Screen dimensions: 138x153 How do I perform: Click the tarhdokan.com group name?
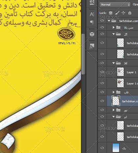tap(128, 21)
